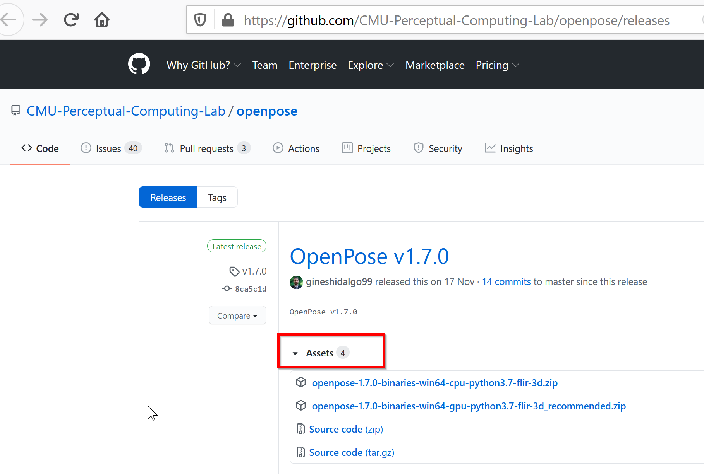Open commit 8ca5c1d link
Image resolution: width=704 pixels, height=474 pixels.
pyautogui.click(x=251, y=289)
